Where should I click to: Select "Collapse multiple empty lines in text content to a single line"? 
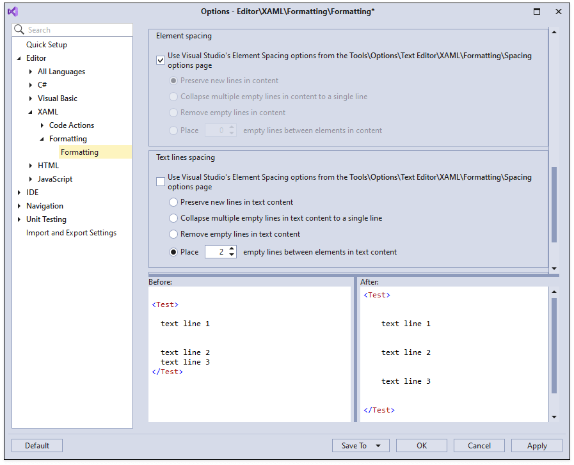coord(173,217)
